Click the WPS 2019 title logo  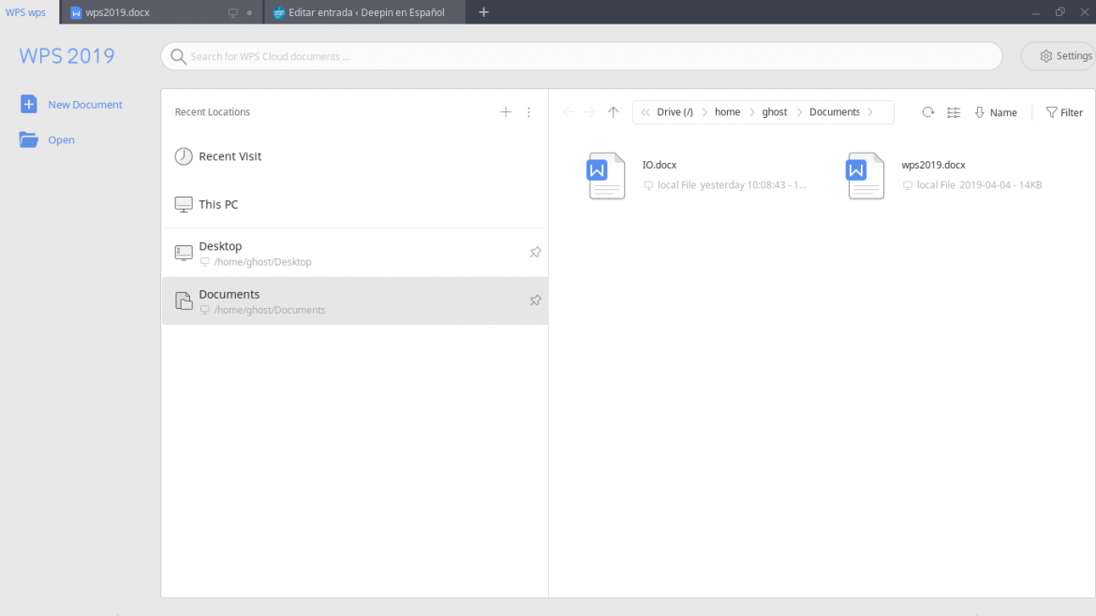pyautogui.click(x=67, y=56)
